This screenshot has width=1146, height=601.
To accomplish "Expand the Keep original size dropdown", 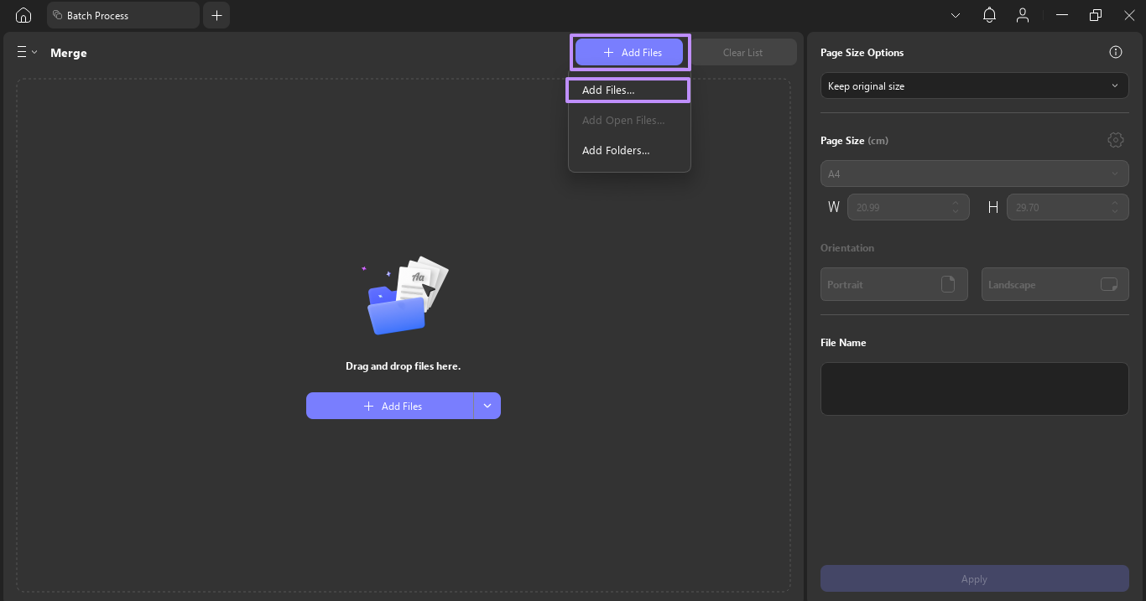I will click(975, 85).
